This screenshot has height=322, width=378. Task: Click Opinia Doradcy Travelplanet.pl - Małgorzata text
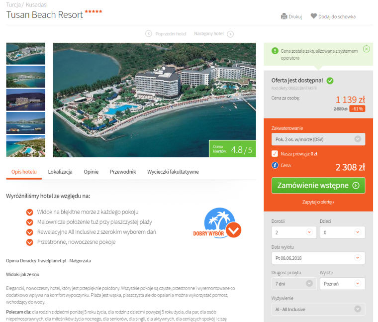coord(48,261)
